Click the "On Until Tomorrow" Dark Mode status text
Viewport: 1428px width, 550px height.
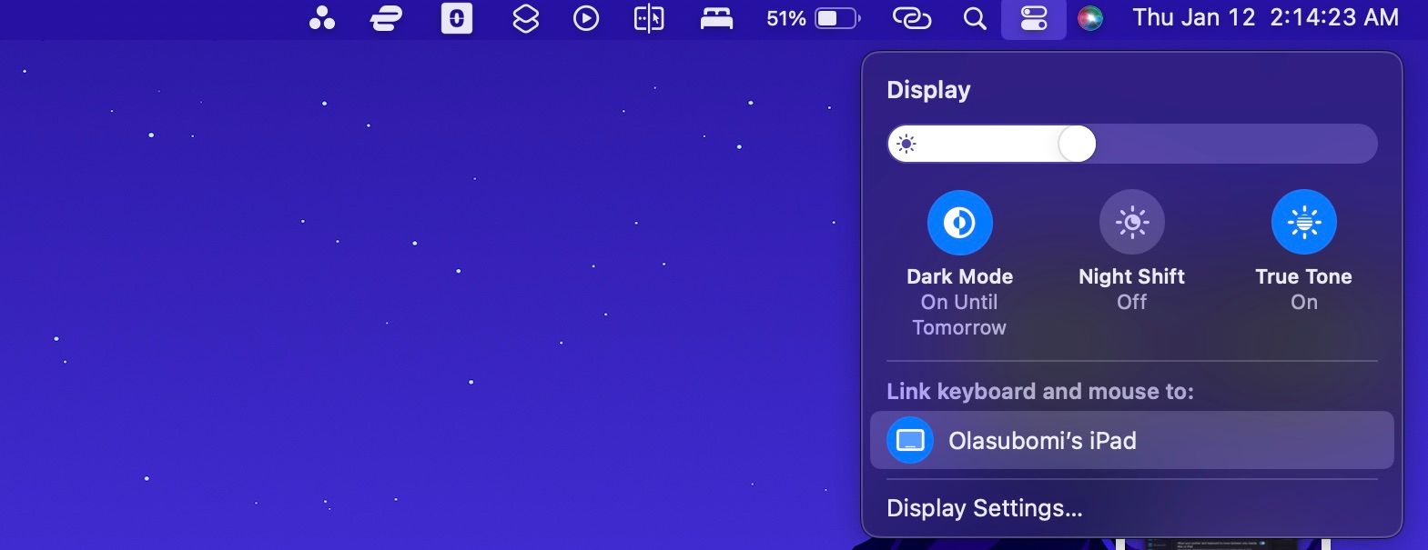coord(959,315)
